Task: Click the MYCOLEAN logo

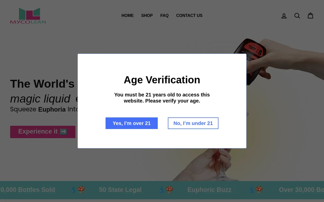Action: 28,15
